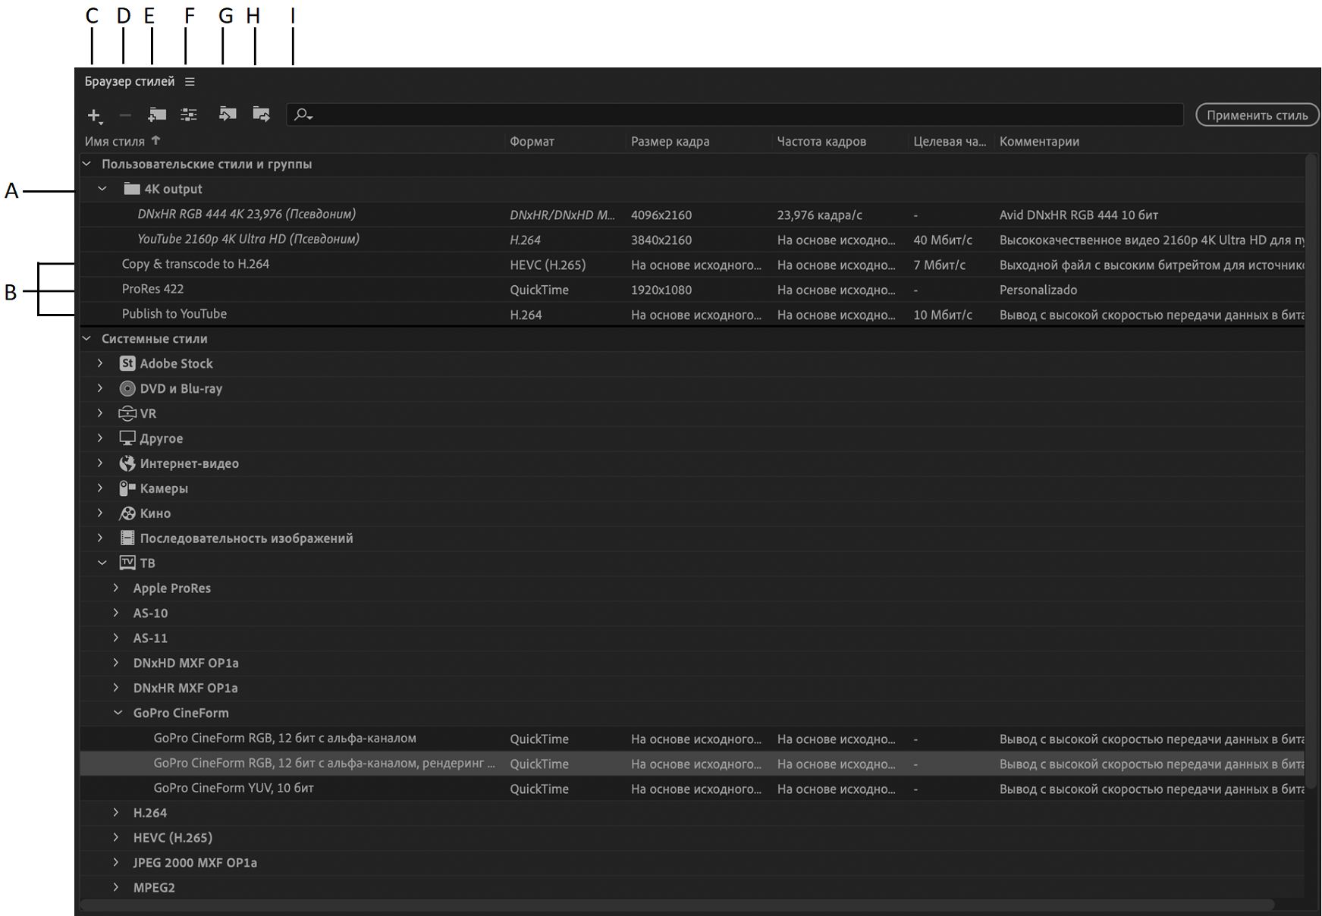
Task: Expand the Камеры category
Action: click(100, 488)
